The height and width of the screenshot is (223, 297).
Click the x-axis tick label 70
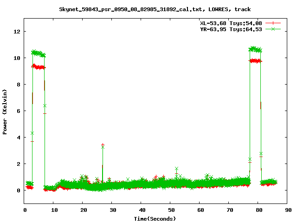click(x=230, y=210)
